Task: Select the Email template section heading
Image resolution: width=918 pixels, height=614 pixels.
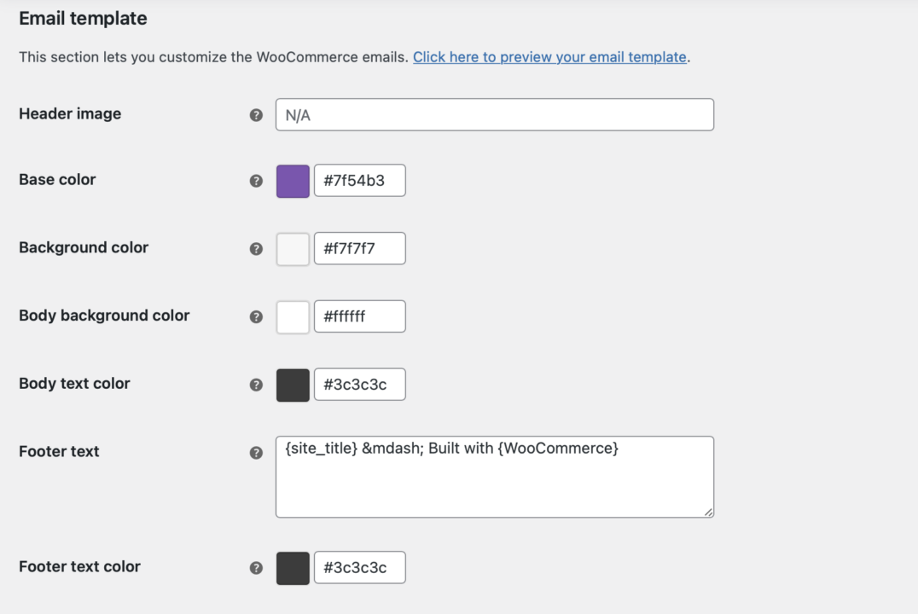Action: (x=82, y=18)
